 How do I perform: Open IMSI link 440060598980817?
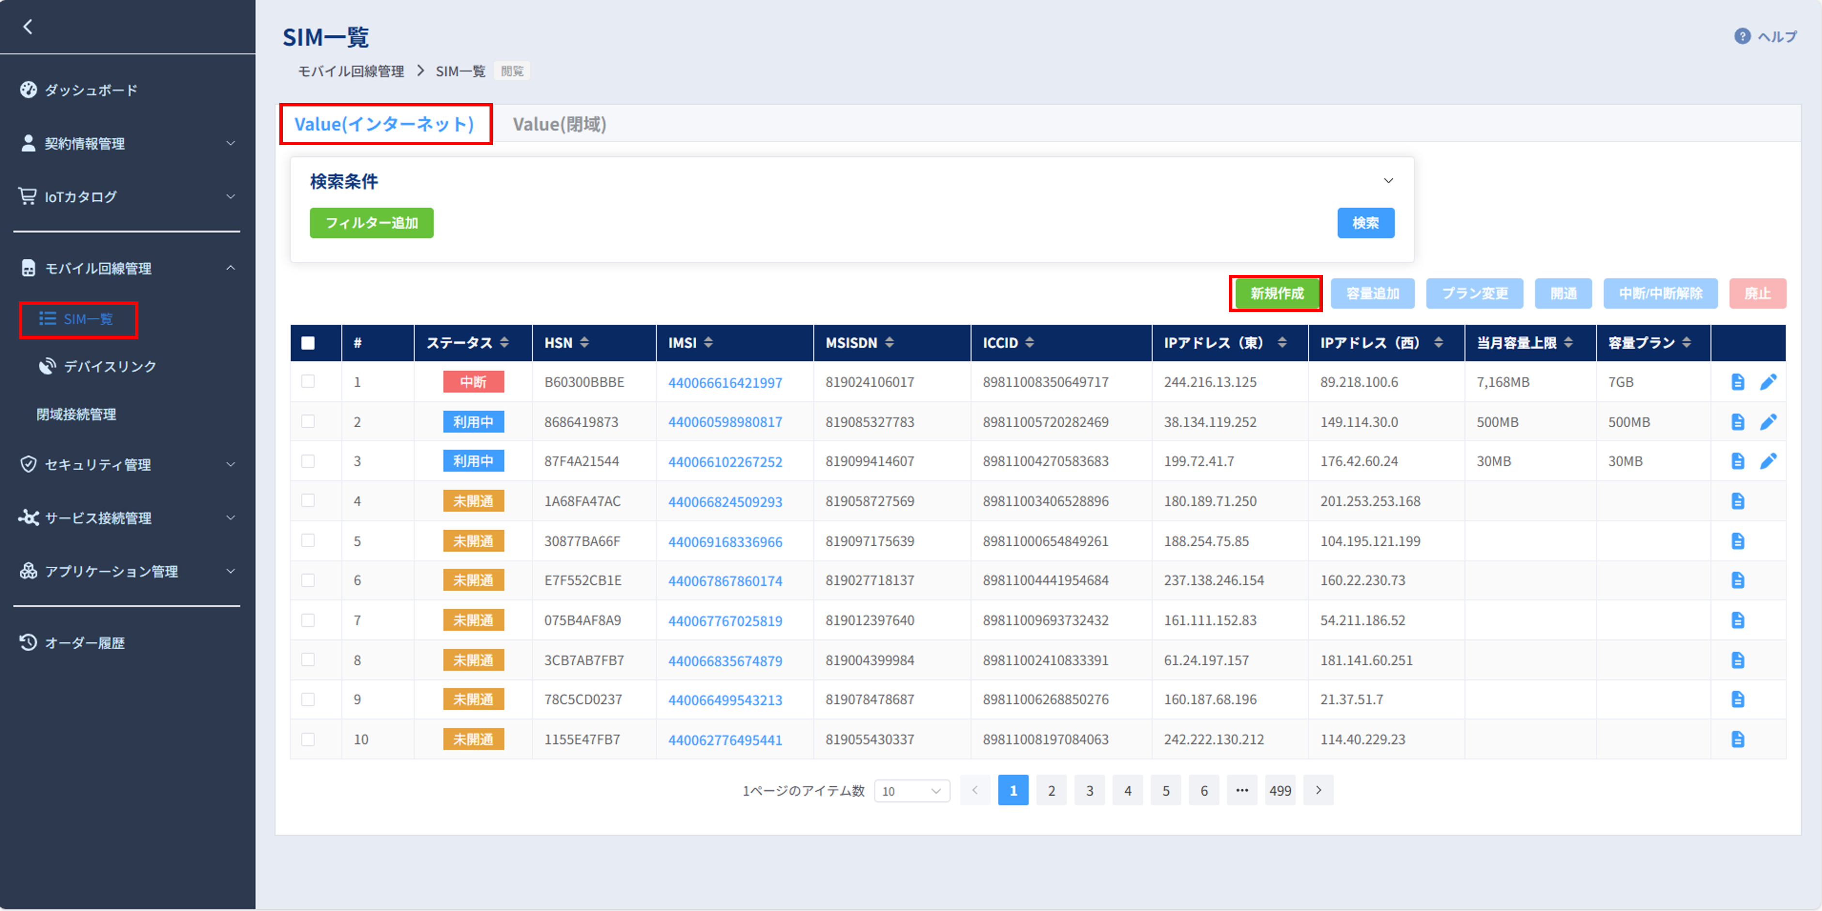(725, 423)
